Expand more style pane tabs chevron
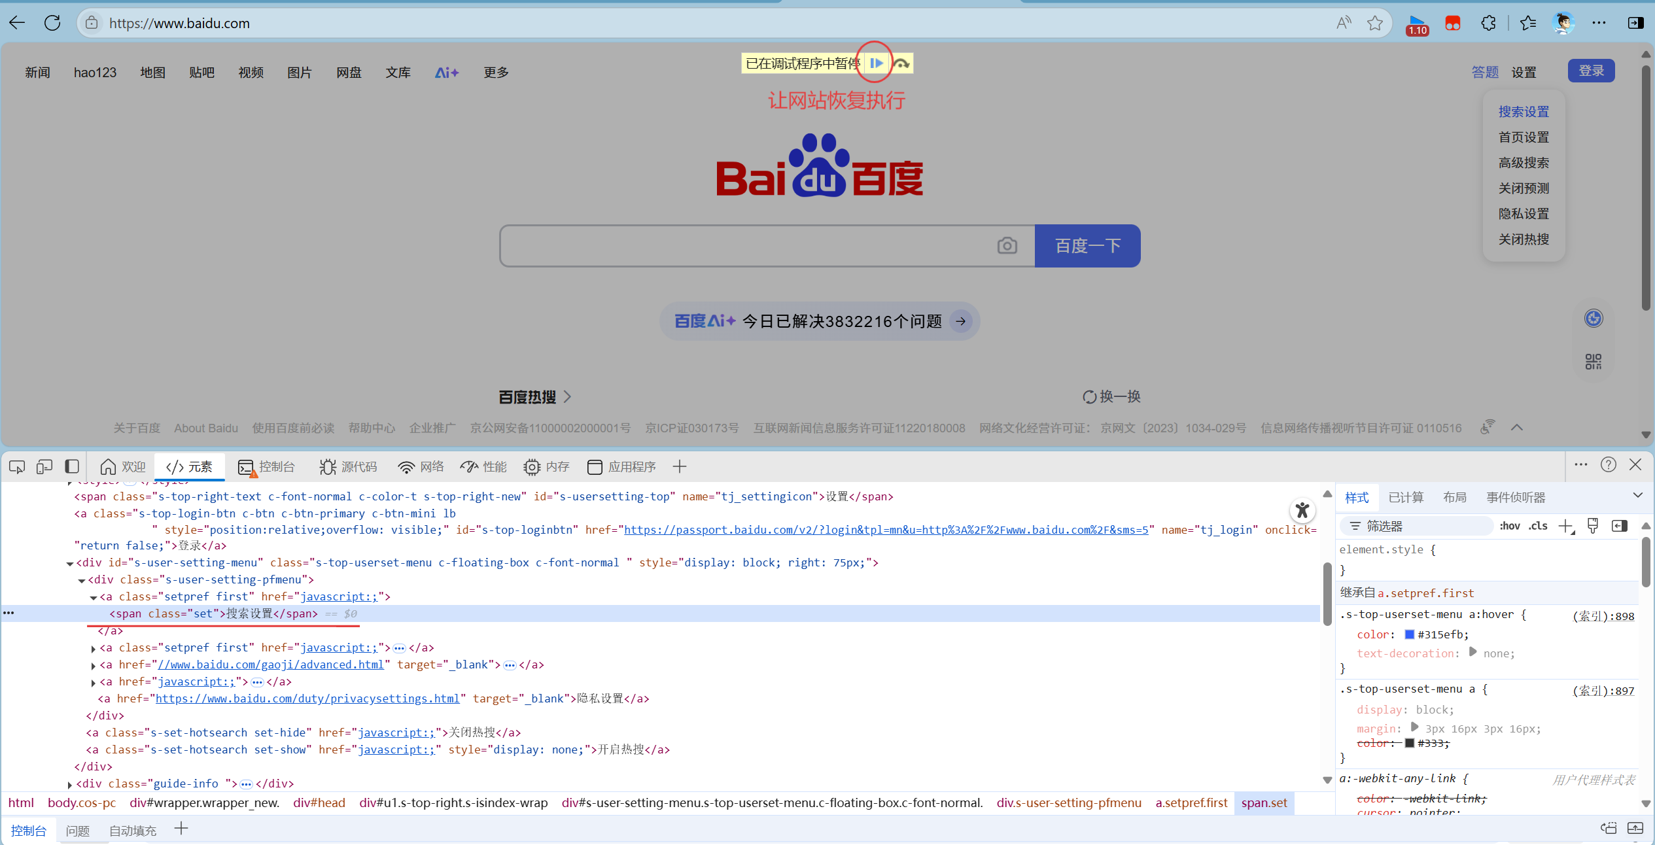 [1638, 496]
